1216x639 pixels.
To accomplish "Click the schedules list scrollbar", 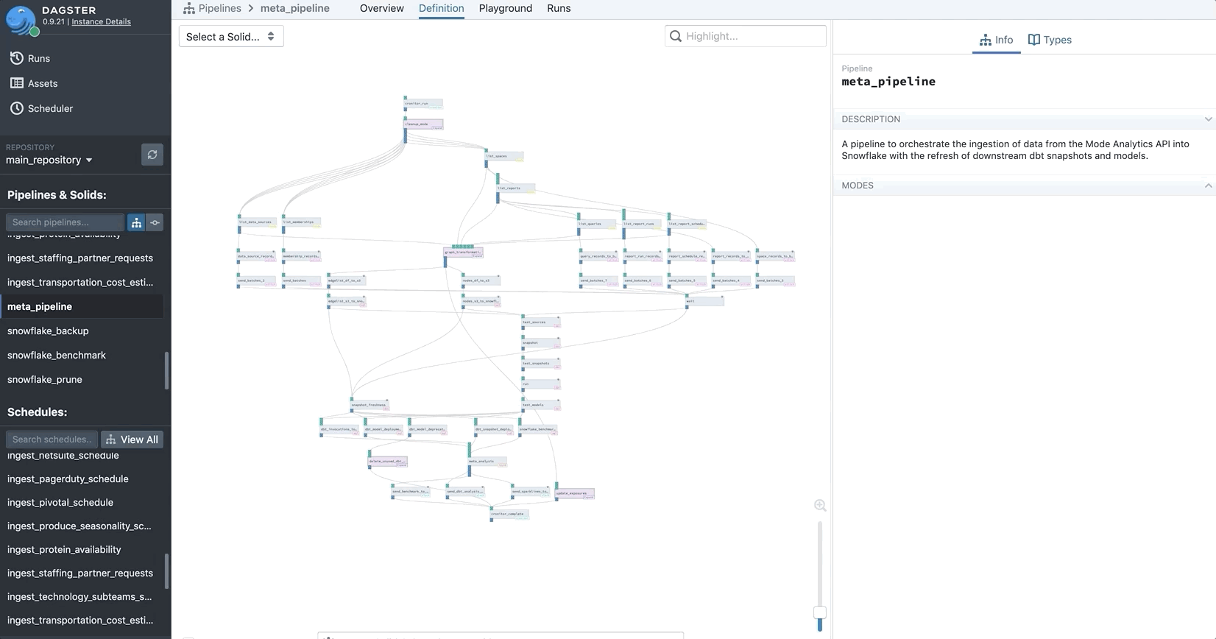I will (166, 571).
